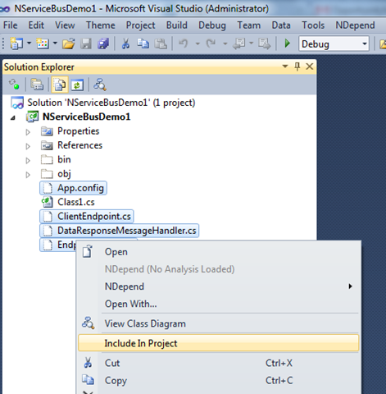Open the Add New Item dropdown arrow

[x=55, y=44]
